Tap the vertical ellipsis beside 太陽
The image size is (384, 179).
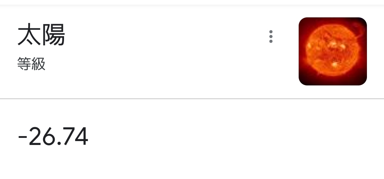tap(271, 37)
